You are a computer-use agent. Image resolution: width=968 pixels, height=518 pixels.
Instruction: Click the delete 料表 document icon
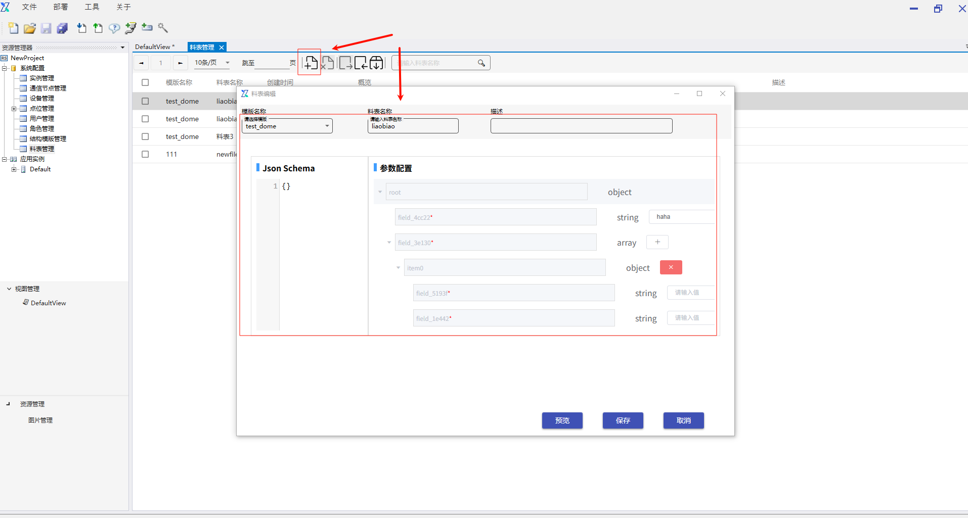click(327, 63)
